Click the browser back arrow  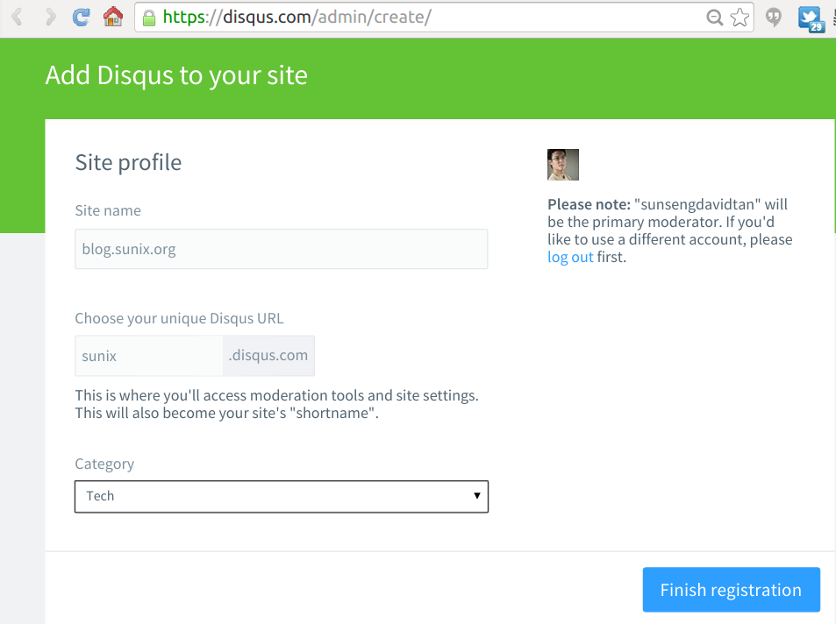[x=17, y=17]
